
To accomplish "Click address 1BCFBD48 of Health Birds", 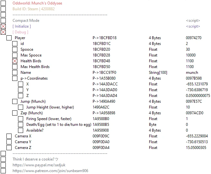I will [101, 61].
